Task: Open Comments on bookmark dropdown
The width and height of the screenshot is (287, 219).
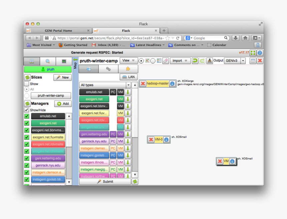Action: (x=186, y=45)
